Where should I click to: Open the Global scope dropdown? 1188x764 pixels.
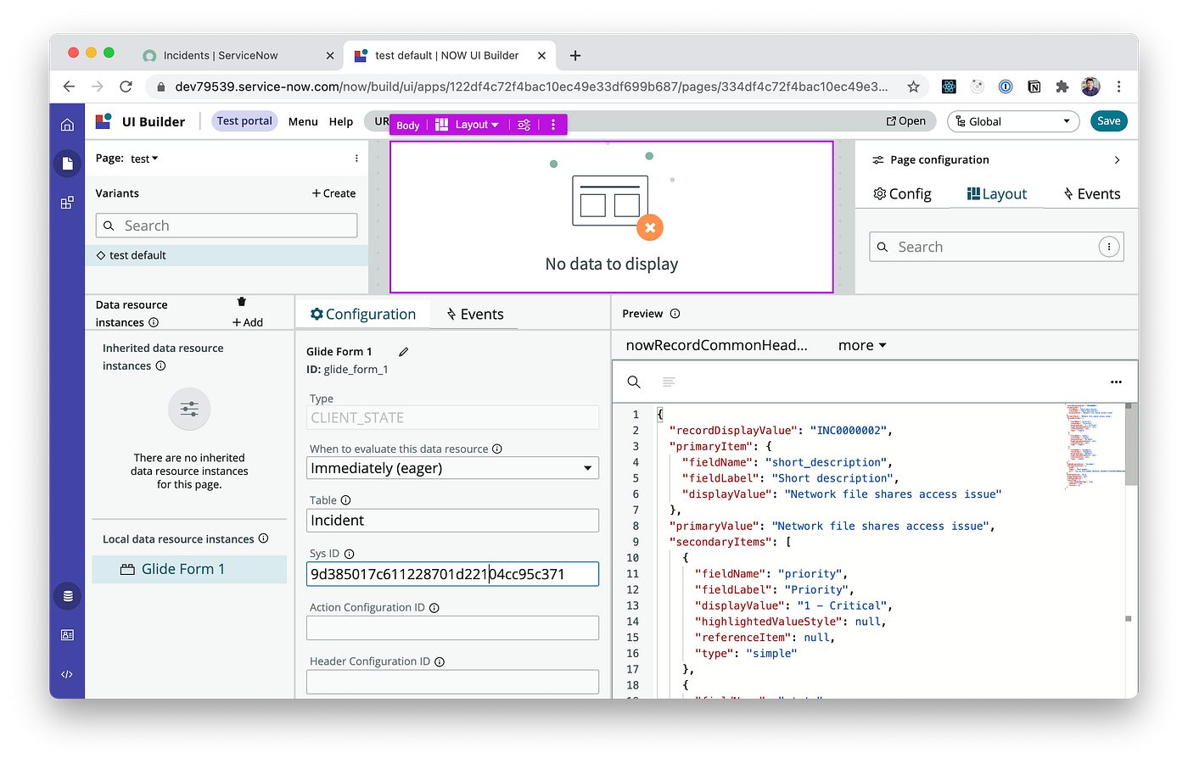[1013, 121]
